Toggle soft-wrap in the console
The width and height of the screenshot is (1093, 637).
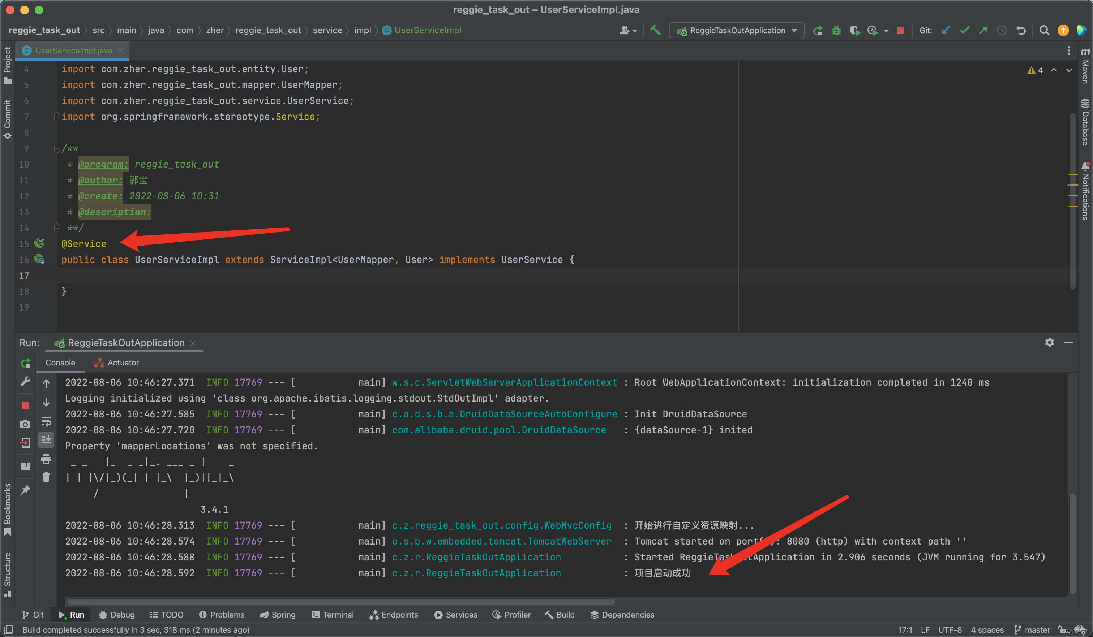(46, 422)
